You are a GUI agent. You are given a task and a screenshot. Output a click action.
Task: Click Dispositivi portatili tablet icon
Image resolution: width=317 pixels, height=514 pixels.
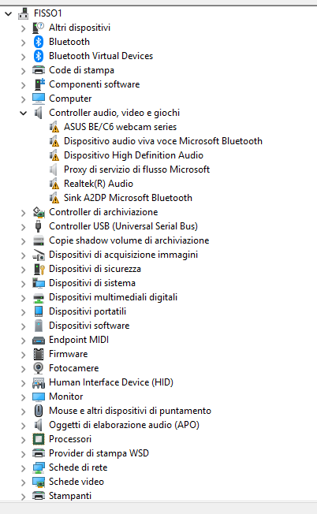(39, 311)
